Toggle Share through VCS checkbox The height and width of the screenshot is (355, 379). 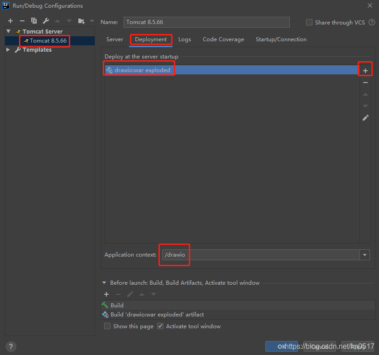(x=309, y=22)
